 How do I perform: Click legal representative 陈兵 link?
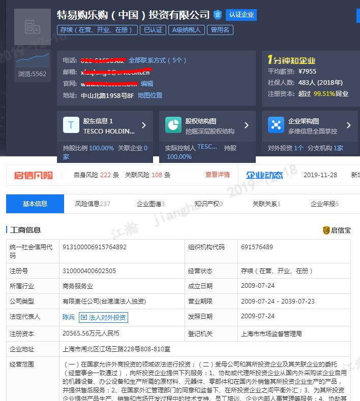click(x=69, y=317)
